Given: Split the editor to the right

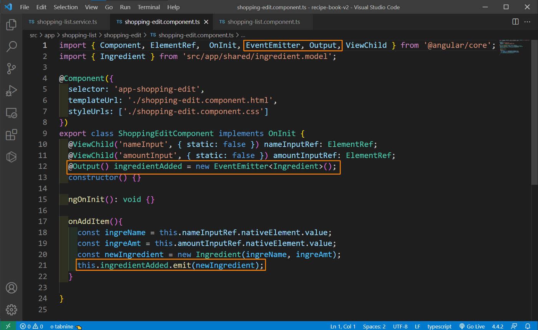Looking at the screenshot, I should [515, 22].
